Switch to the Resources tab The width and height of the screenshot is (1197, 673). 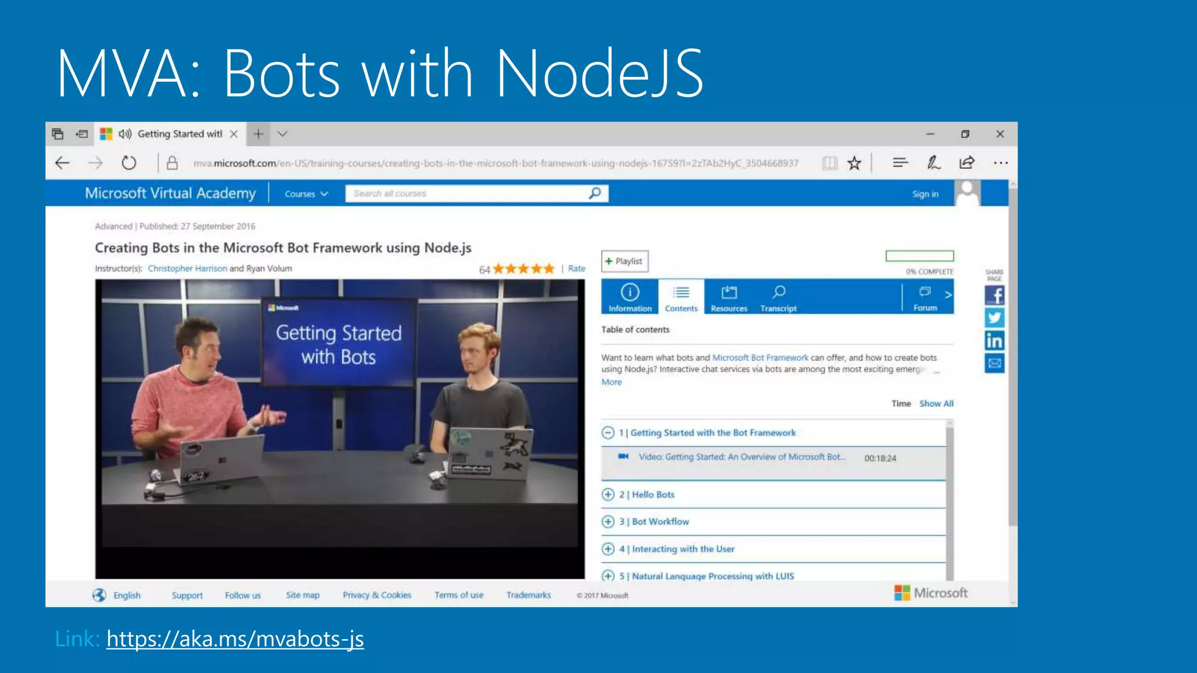coord(729,297)
